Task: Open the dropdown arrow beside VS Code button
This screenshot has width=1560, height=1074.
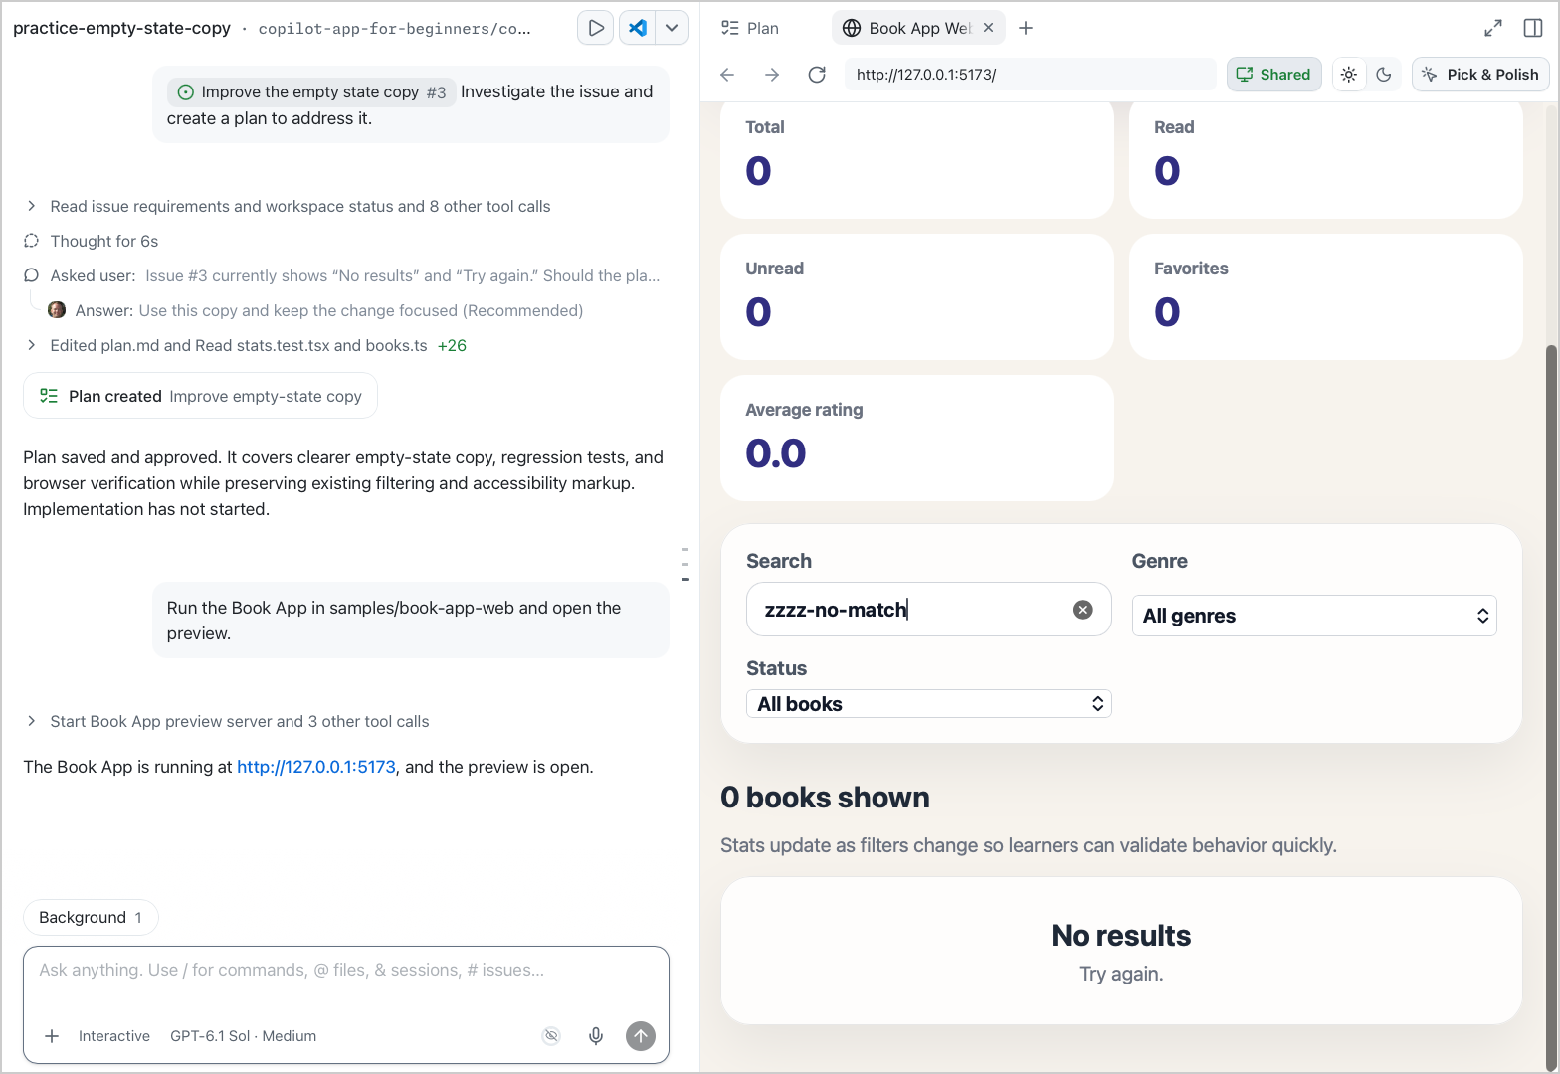Action: pyautogui.click(x=673, y=28)
